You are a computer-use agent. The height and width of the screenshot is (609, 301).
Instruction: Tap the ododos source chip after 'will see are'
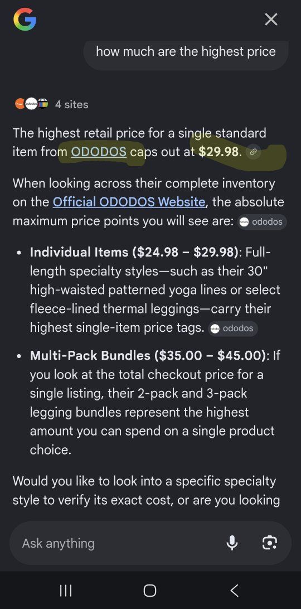[262, 222]
